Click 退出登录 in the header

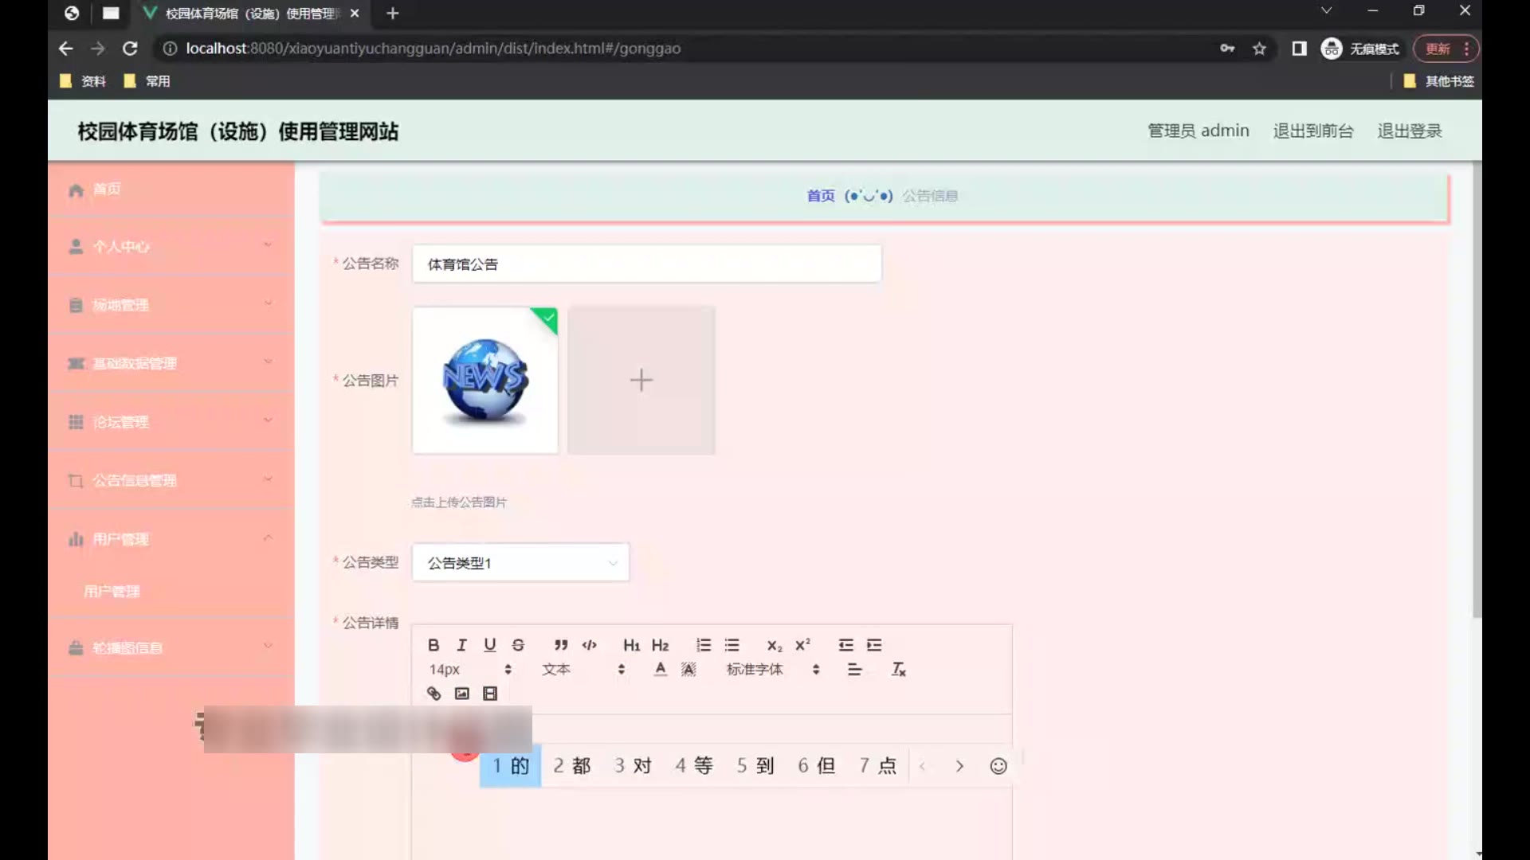[x=1409, y=131]
